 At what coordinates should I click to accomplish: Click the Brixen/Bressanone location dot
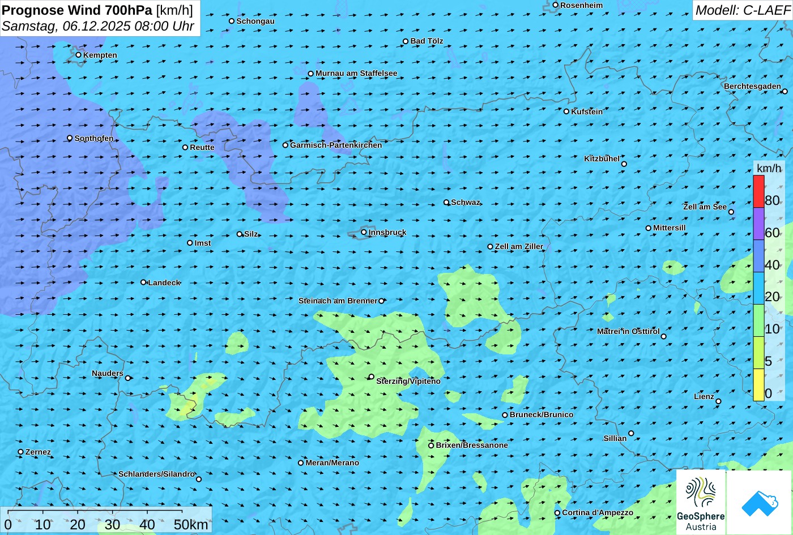tap(431, 446)
